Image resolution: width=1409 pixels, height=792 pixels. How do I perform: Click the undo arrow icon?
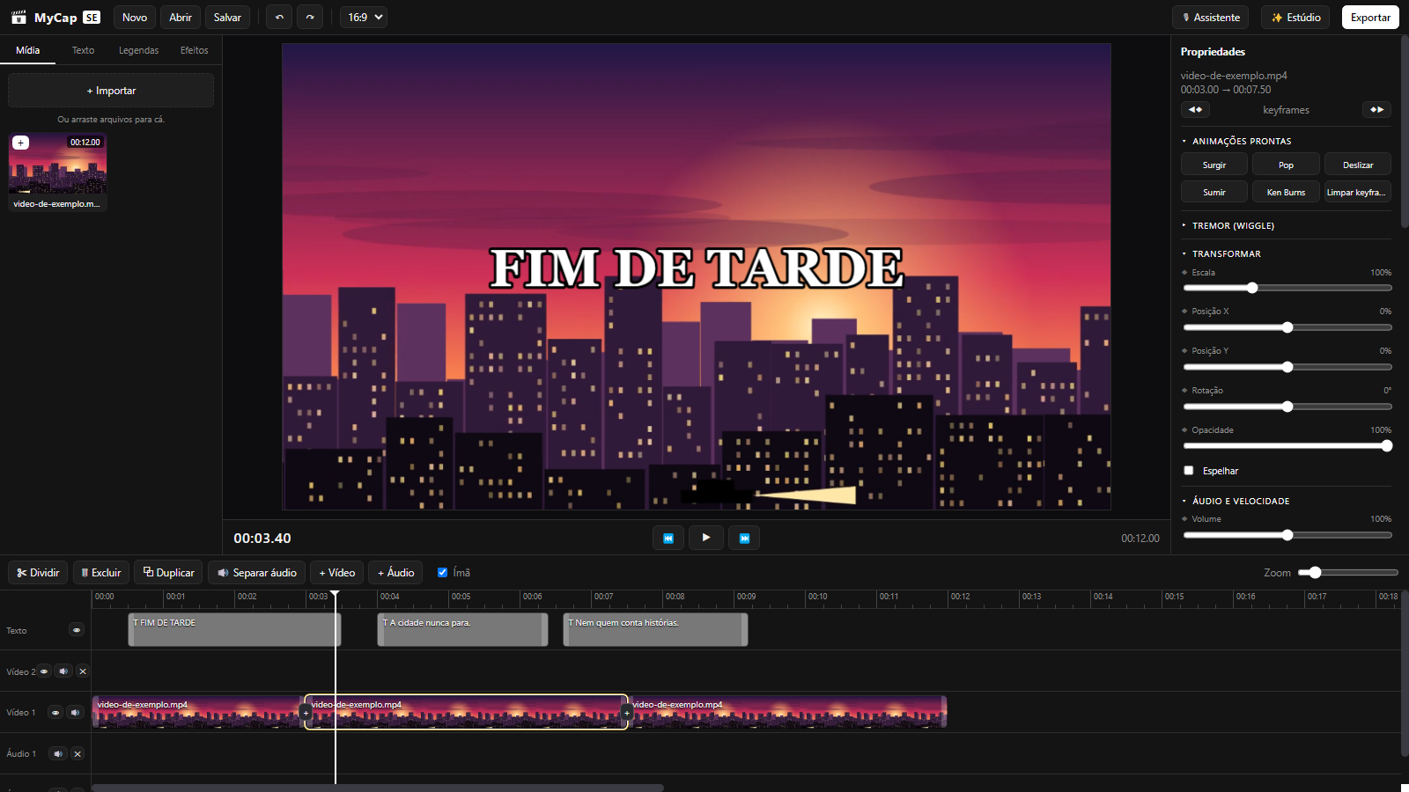tap(279, 18)
